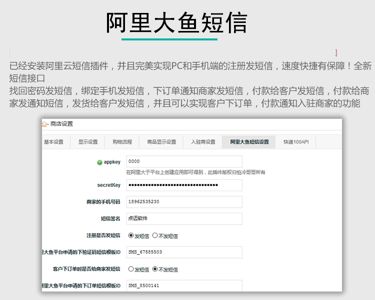Open the 基本设置 tab
375x300 pixels.
coord(54,142)
